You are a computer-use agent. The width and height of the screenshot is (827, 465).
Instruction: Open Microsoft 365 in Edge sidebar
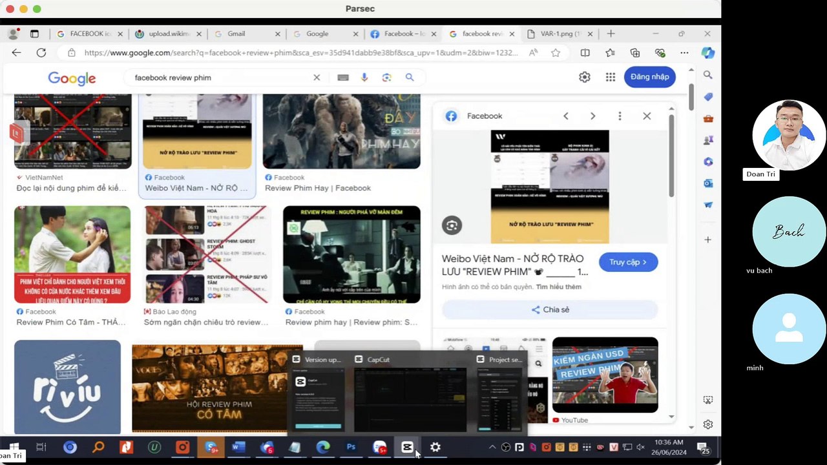(708, 161)
